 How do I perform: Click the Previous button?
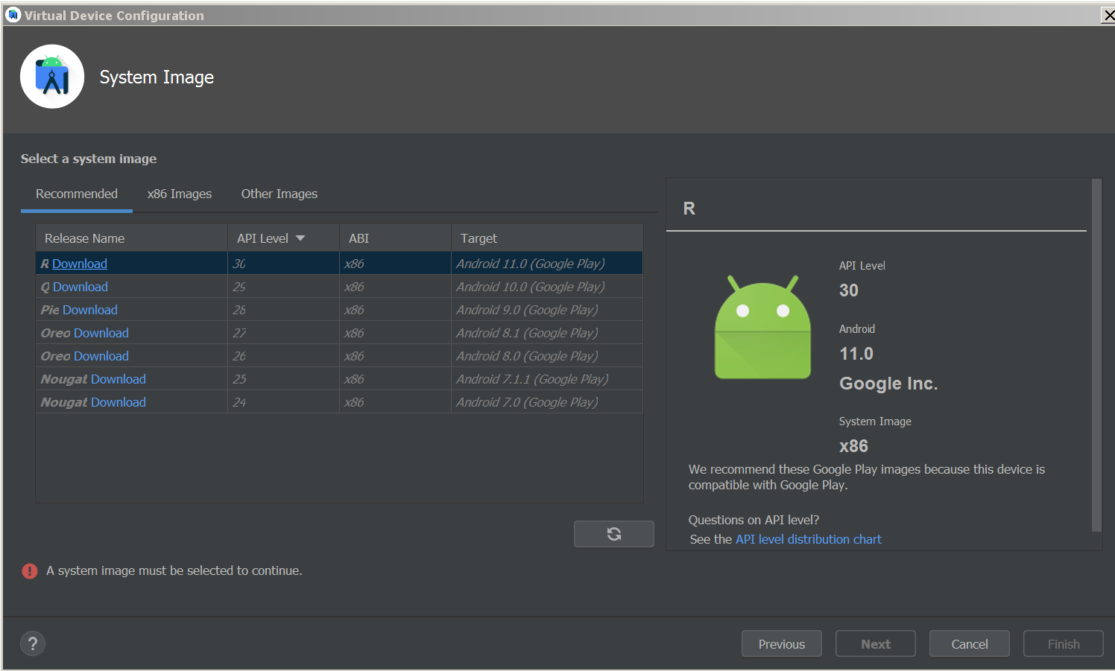click(782, 644)
